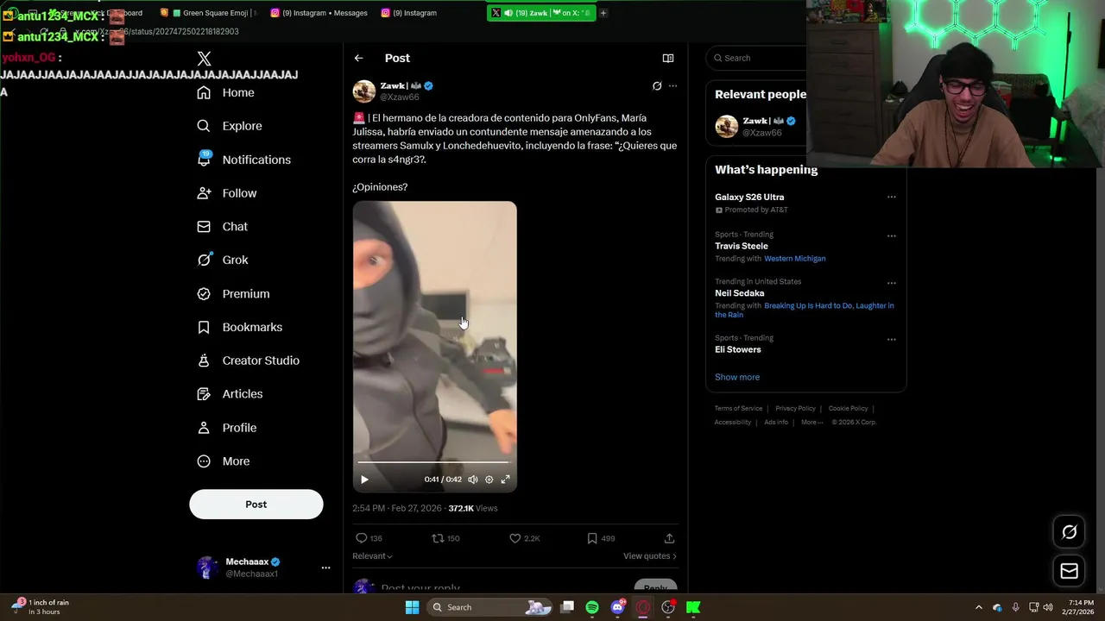The image size is (1105, 621).
Task: Open options for Galaxy S26 Ultra trend
Action: 892,198
